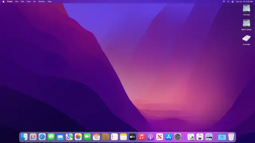Launch Safari from the dock

click(x=42, y=137)
